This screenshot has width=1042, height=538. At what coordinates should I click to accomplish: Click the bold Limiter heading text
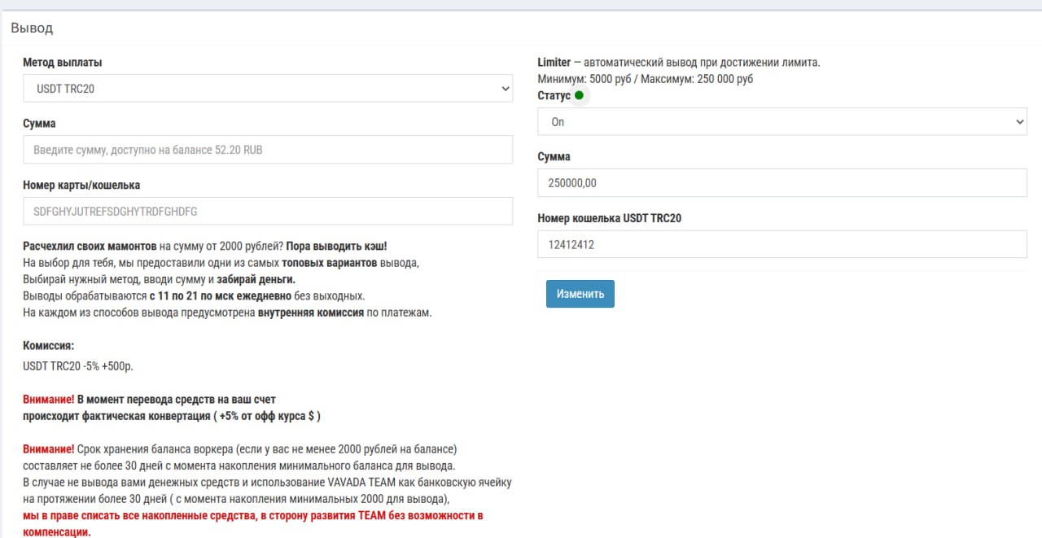(554, 63)
